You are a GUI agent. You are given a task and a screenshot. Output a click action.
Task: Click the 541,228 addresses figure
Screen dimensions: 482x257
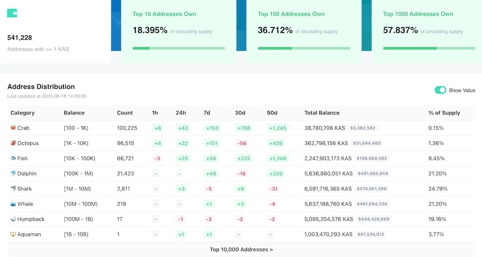tap(20, 38)
